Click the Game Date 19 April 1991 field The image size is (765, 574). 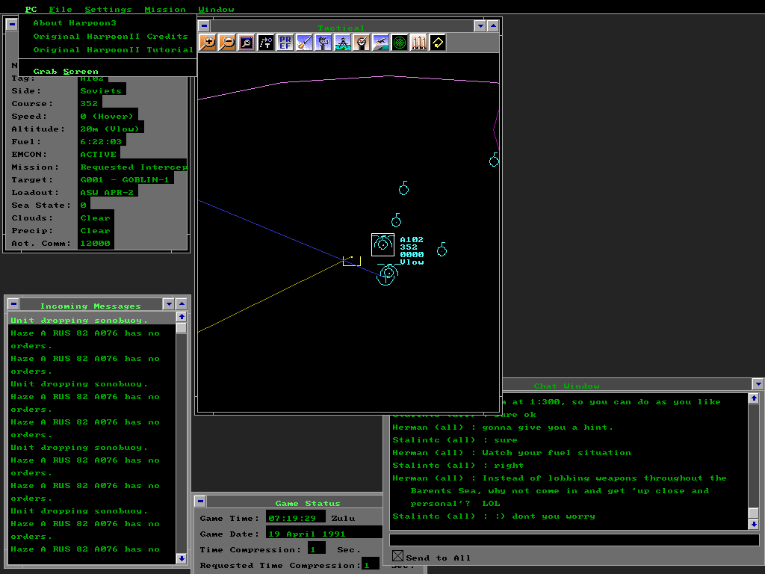(x=324, y=534)
